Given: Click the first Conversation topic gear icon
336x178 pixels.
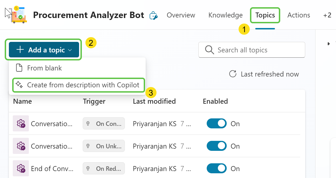Looking at the screenshot, I should tap(21, 123).
